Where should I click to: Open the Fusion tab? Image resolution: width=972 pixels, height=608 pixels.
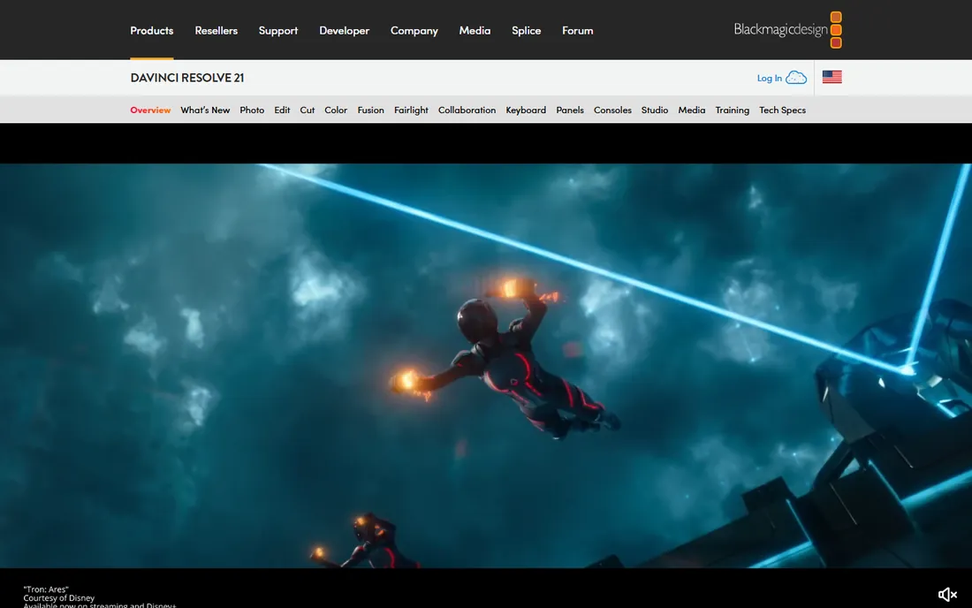click(371, 110)
